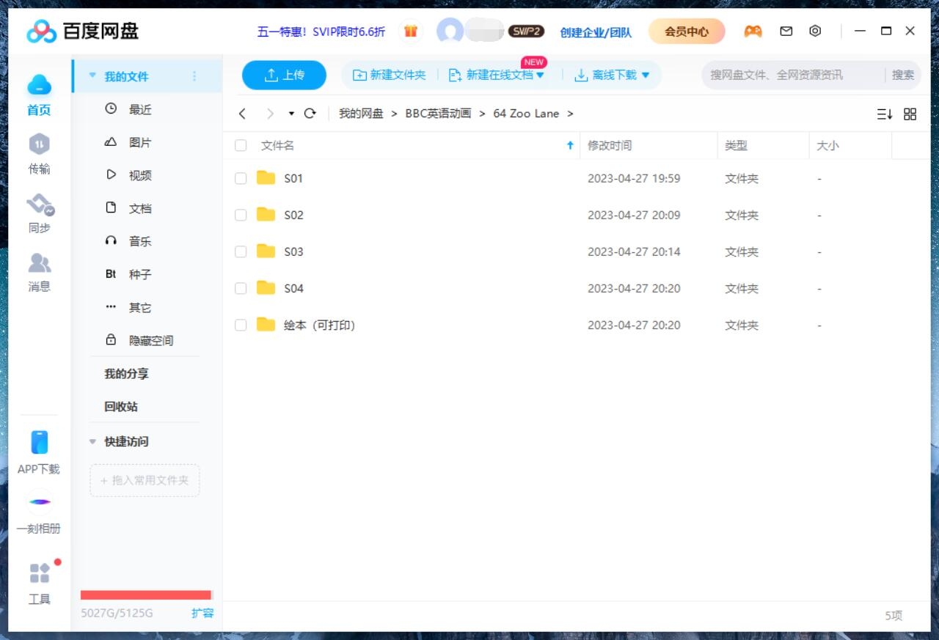Select the S02 folder checkbox

point(241,215)
